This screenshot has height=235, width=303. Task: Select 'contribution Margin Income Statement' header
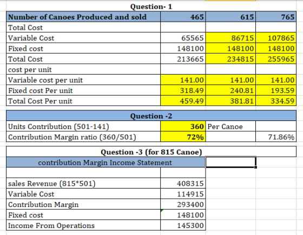click(106, 162)
